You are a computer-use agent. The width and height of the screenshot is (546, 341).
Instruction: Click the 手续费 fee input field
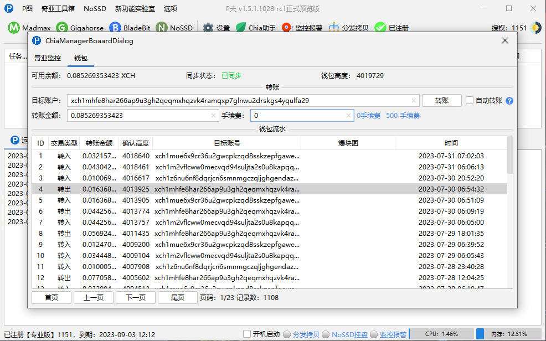[298, 116]
